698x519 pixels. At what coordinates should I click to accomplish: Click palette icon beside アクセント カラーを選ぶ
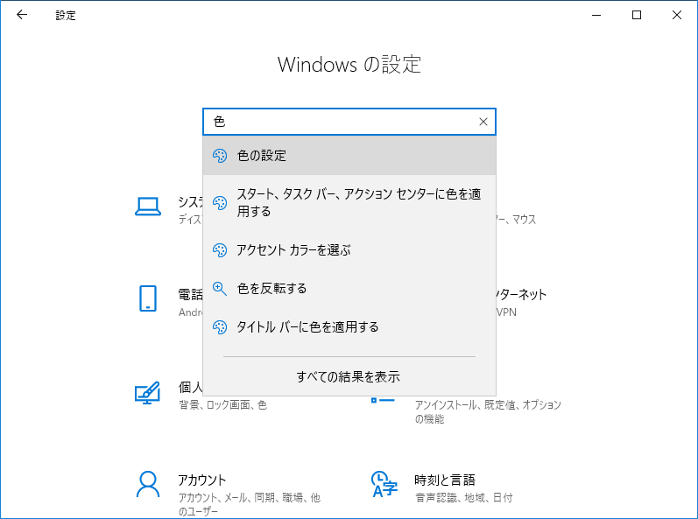(220, 250)
